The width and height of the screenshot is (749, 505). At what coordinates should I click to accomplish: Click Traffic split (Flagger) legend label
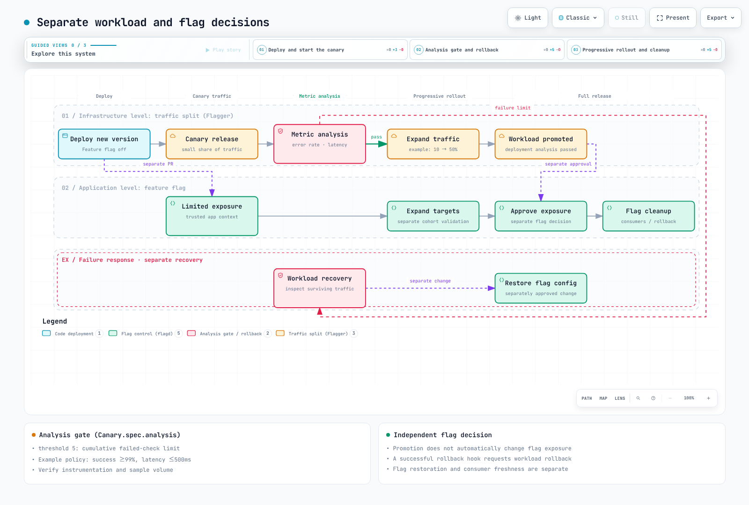point(318,334)
